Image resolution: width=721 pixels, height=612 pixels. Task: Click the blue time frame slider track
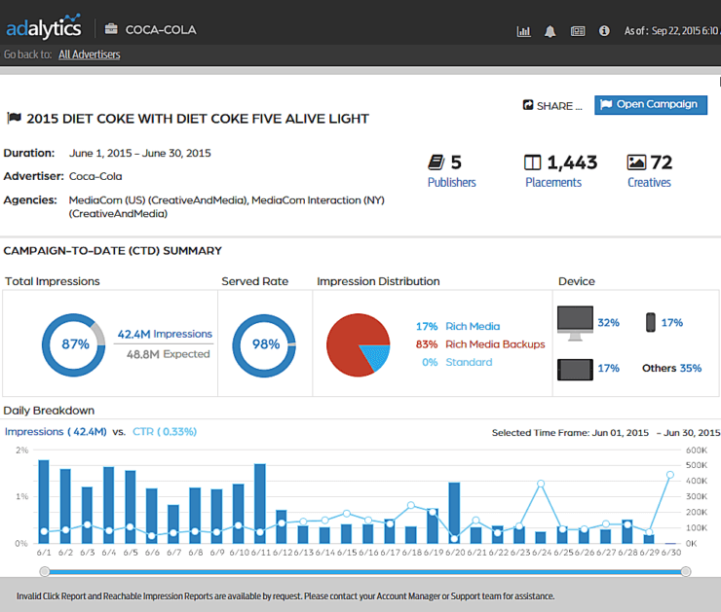(x=364, y=571)
